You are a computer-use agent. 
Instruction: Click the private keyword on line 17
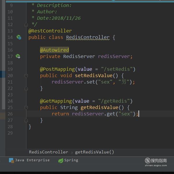tap(50, 57)
